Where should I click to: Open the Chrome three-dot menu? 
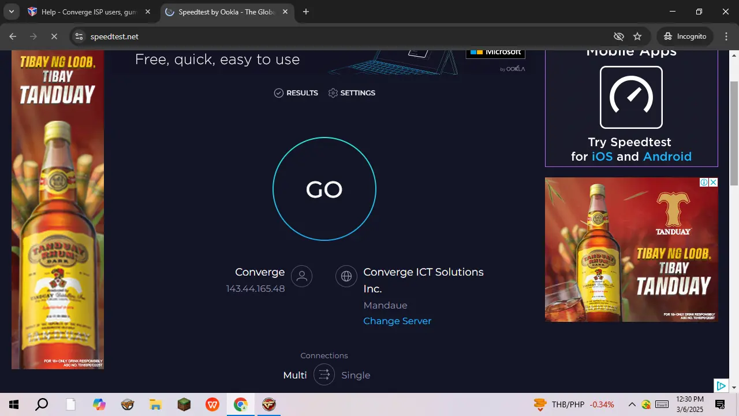726,36
